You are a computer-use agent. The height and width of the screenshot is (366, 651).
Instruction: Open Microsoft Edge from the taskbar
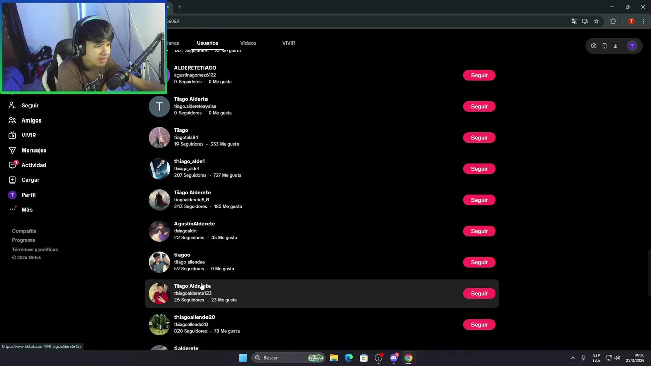click(x=349, y=358)
